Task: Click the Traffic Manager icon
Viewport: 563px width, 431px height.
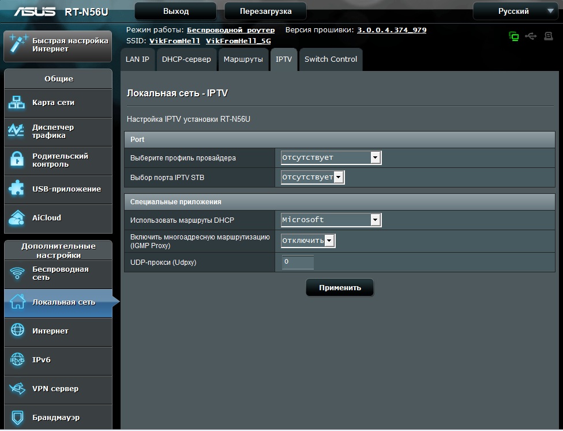Action: (x=17, y=132)
